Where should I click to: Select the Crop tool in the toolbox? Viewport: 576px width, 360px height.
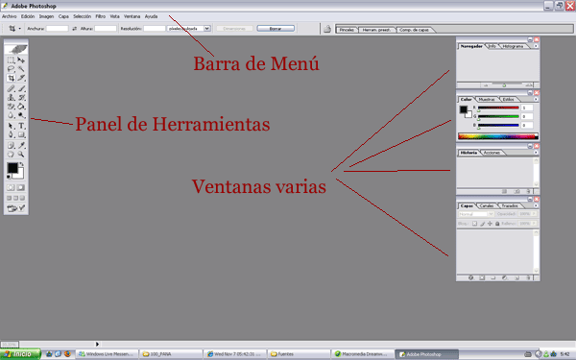tap(11, 79)
